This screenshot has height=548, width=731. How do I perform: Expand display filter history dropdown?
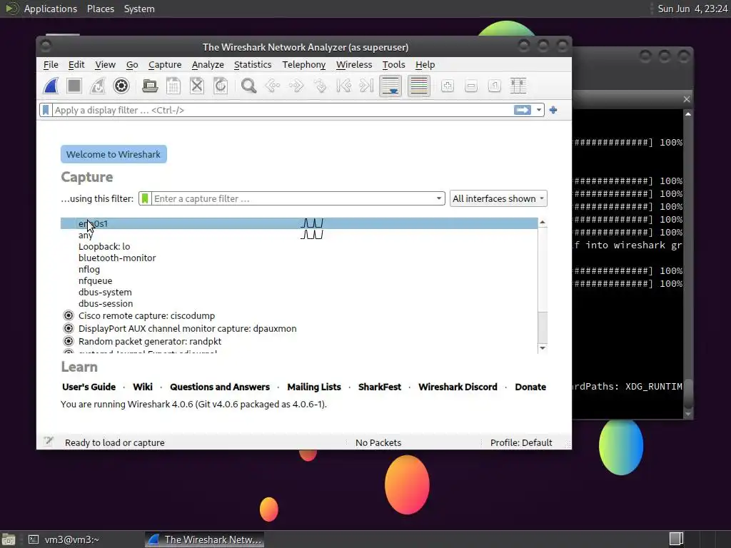point(538,110)
